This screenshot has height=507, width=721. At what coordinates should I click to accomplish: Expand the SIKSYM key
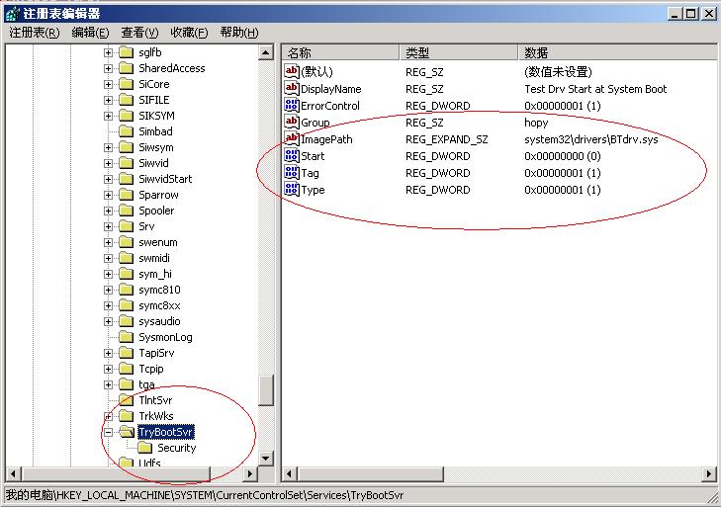[x=108, y=116]
